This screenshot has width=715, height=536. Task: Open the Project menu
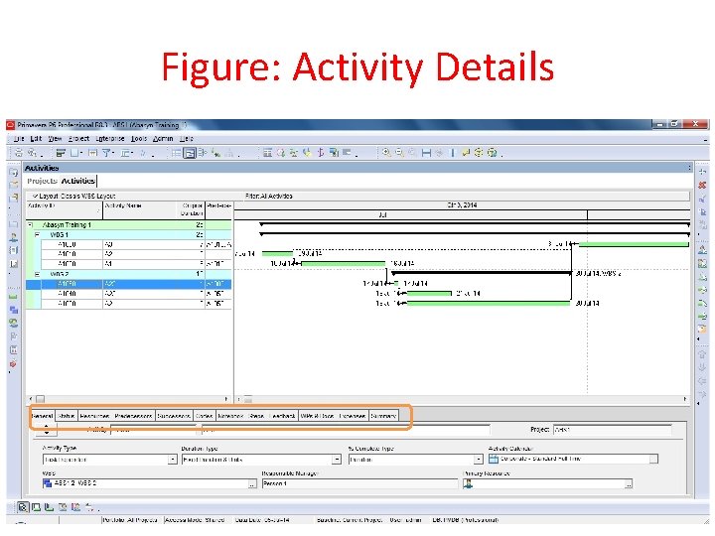[x=78, y=139]
